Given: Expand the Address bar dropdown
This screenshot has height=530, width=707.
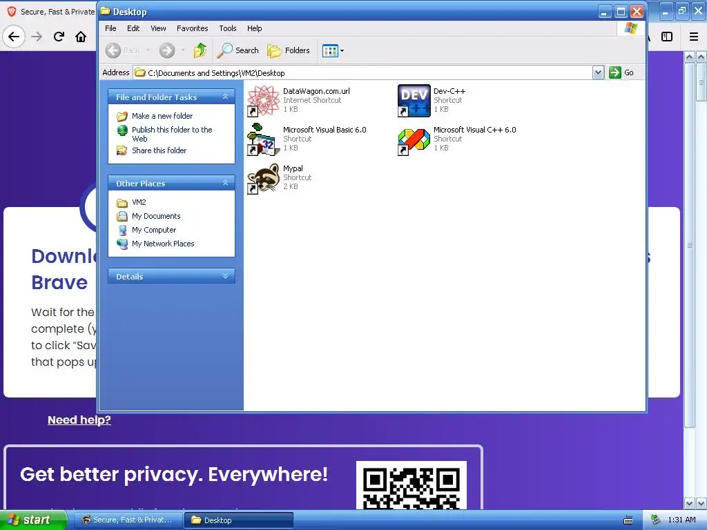Looking at the screenshot, I should point(598,72).
